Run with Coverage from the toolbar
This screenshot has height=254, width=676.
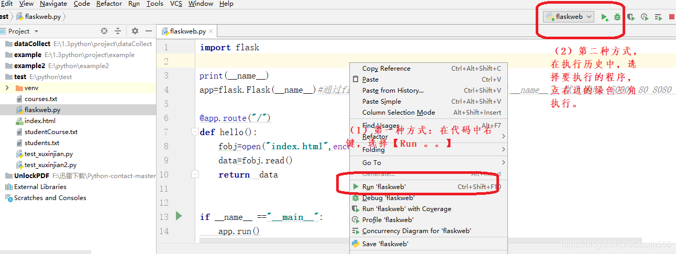(631, 17)
